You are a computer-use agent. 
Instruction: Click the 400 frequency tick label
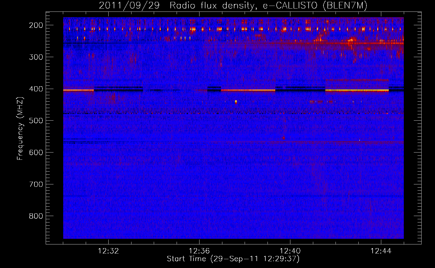[x=36, y=89]
